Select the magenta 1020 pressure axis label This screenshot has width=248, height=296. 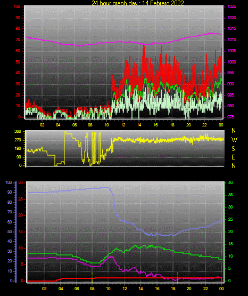232,18
